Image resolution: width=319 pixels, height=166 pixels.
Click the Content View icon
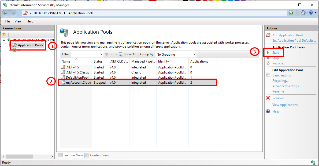click(x=87, y=155)
